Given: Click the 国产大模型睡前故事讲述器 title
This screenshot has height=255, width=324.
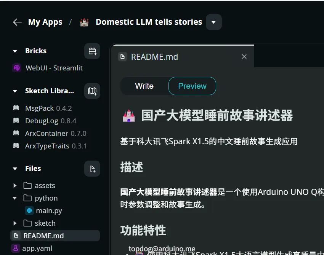Looking at the screenshot, I should [217, 115].
